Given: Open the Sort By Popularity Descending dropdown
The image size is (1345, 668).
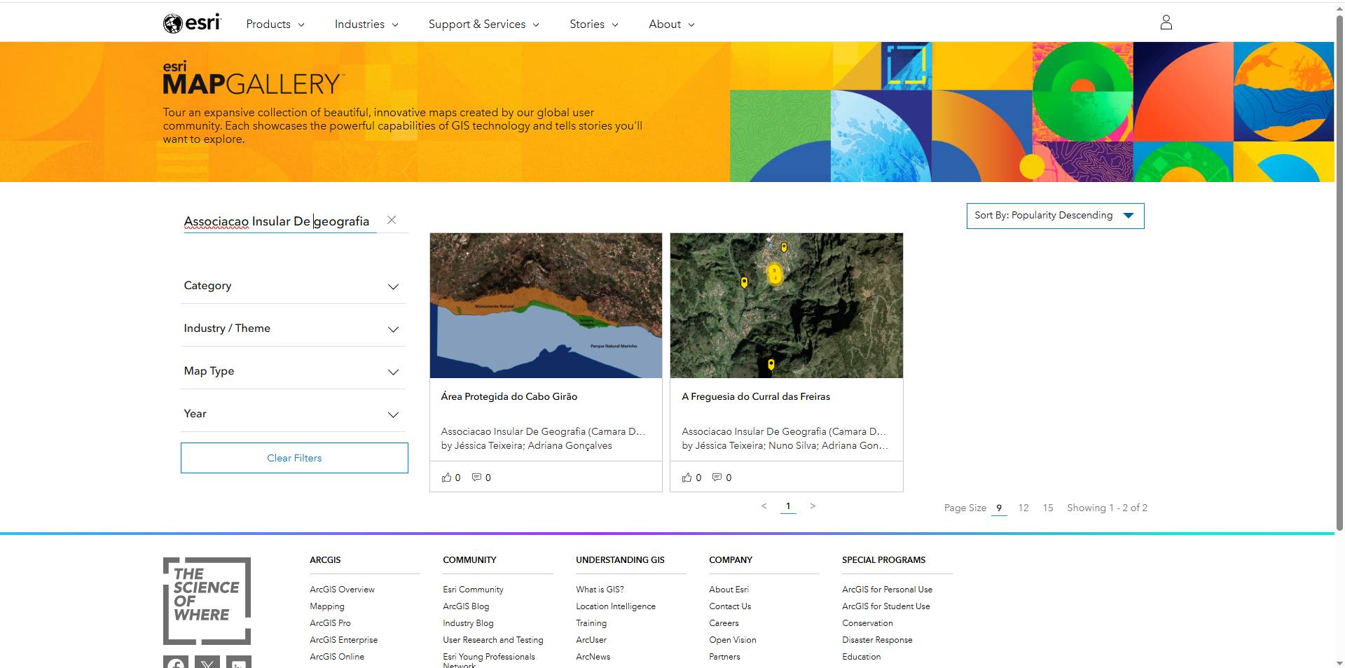Looking at the screenshot, I should click(1055, 216).
